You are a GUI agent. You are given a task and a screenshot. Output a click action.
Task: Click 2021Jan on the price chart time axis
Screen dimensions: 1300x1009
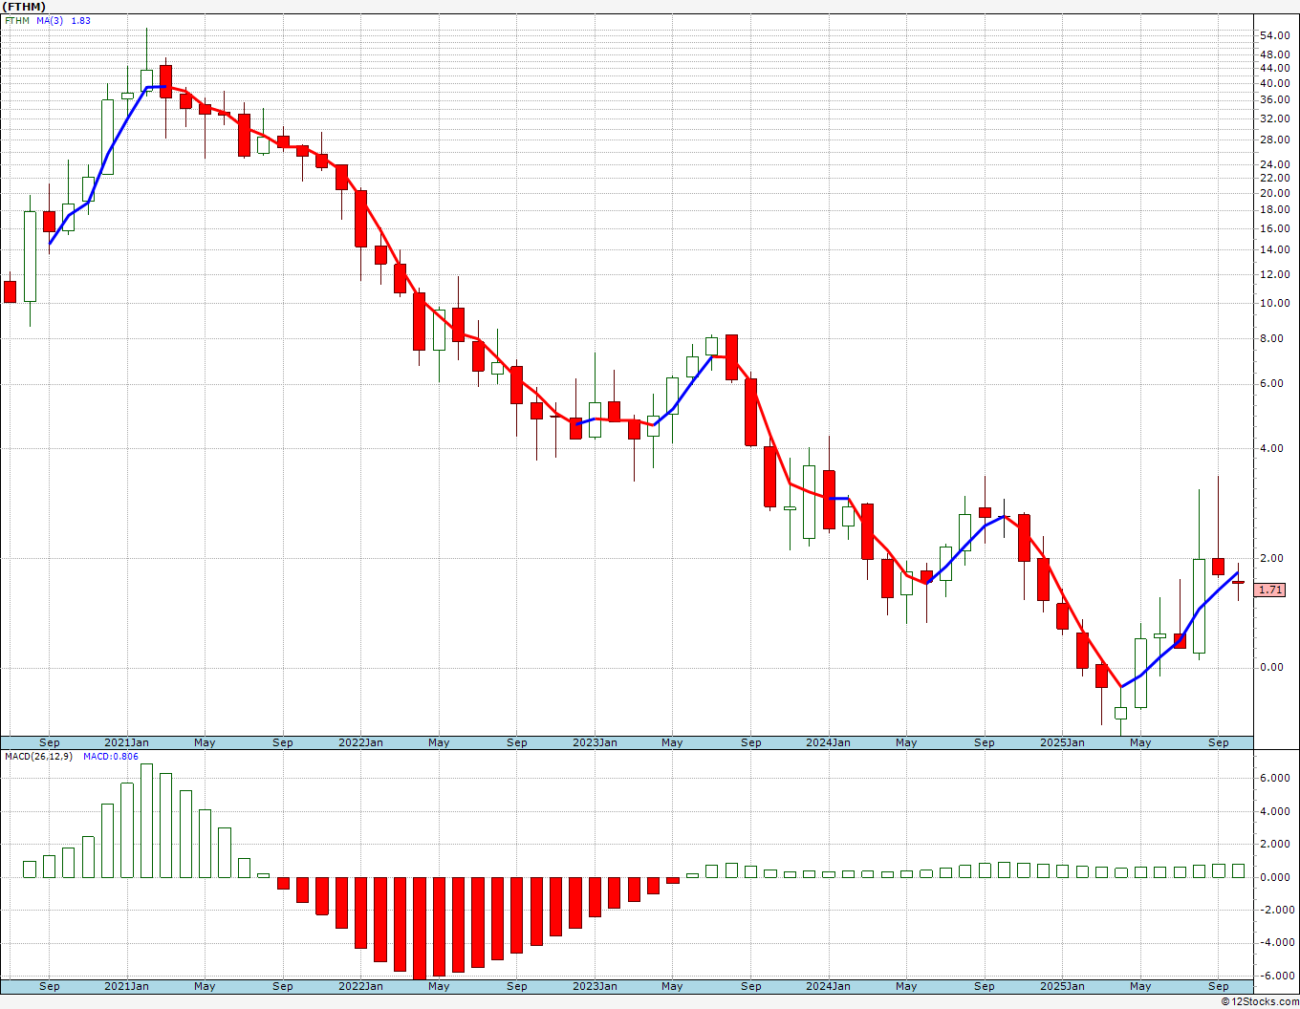click(x=126, y=742)
